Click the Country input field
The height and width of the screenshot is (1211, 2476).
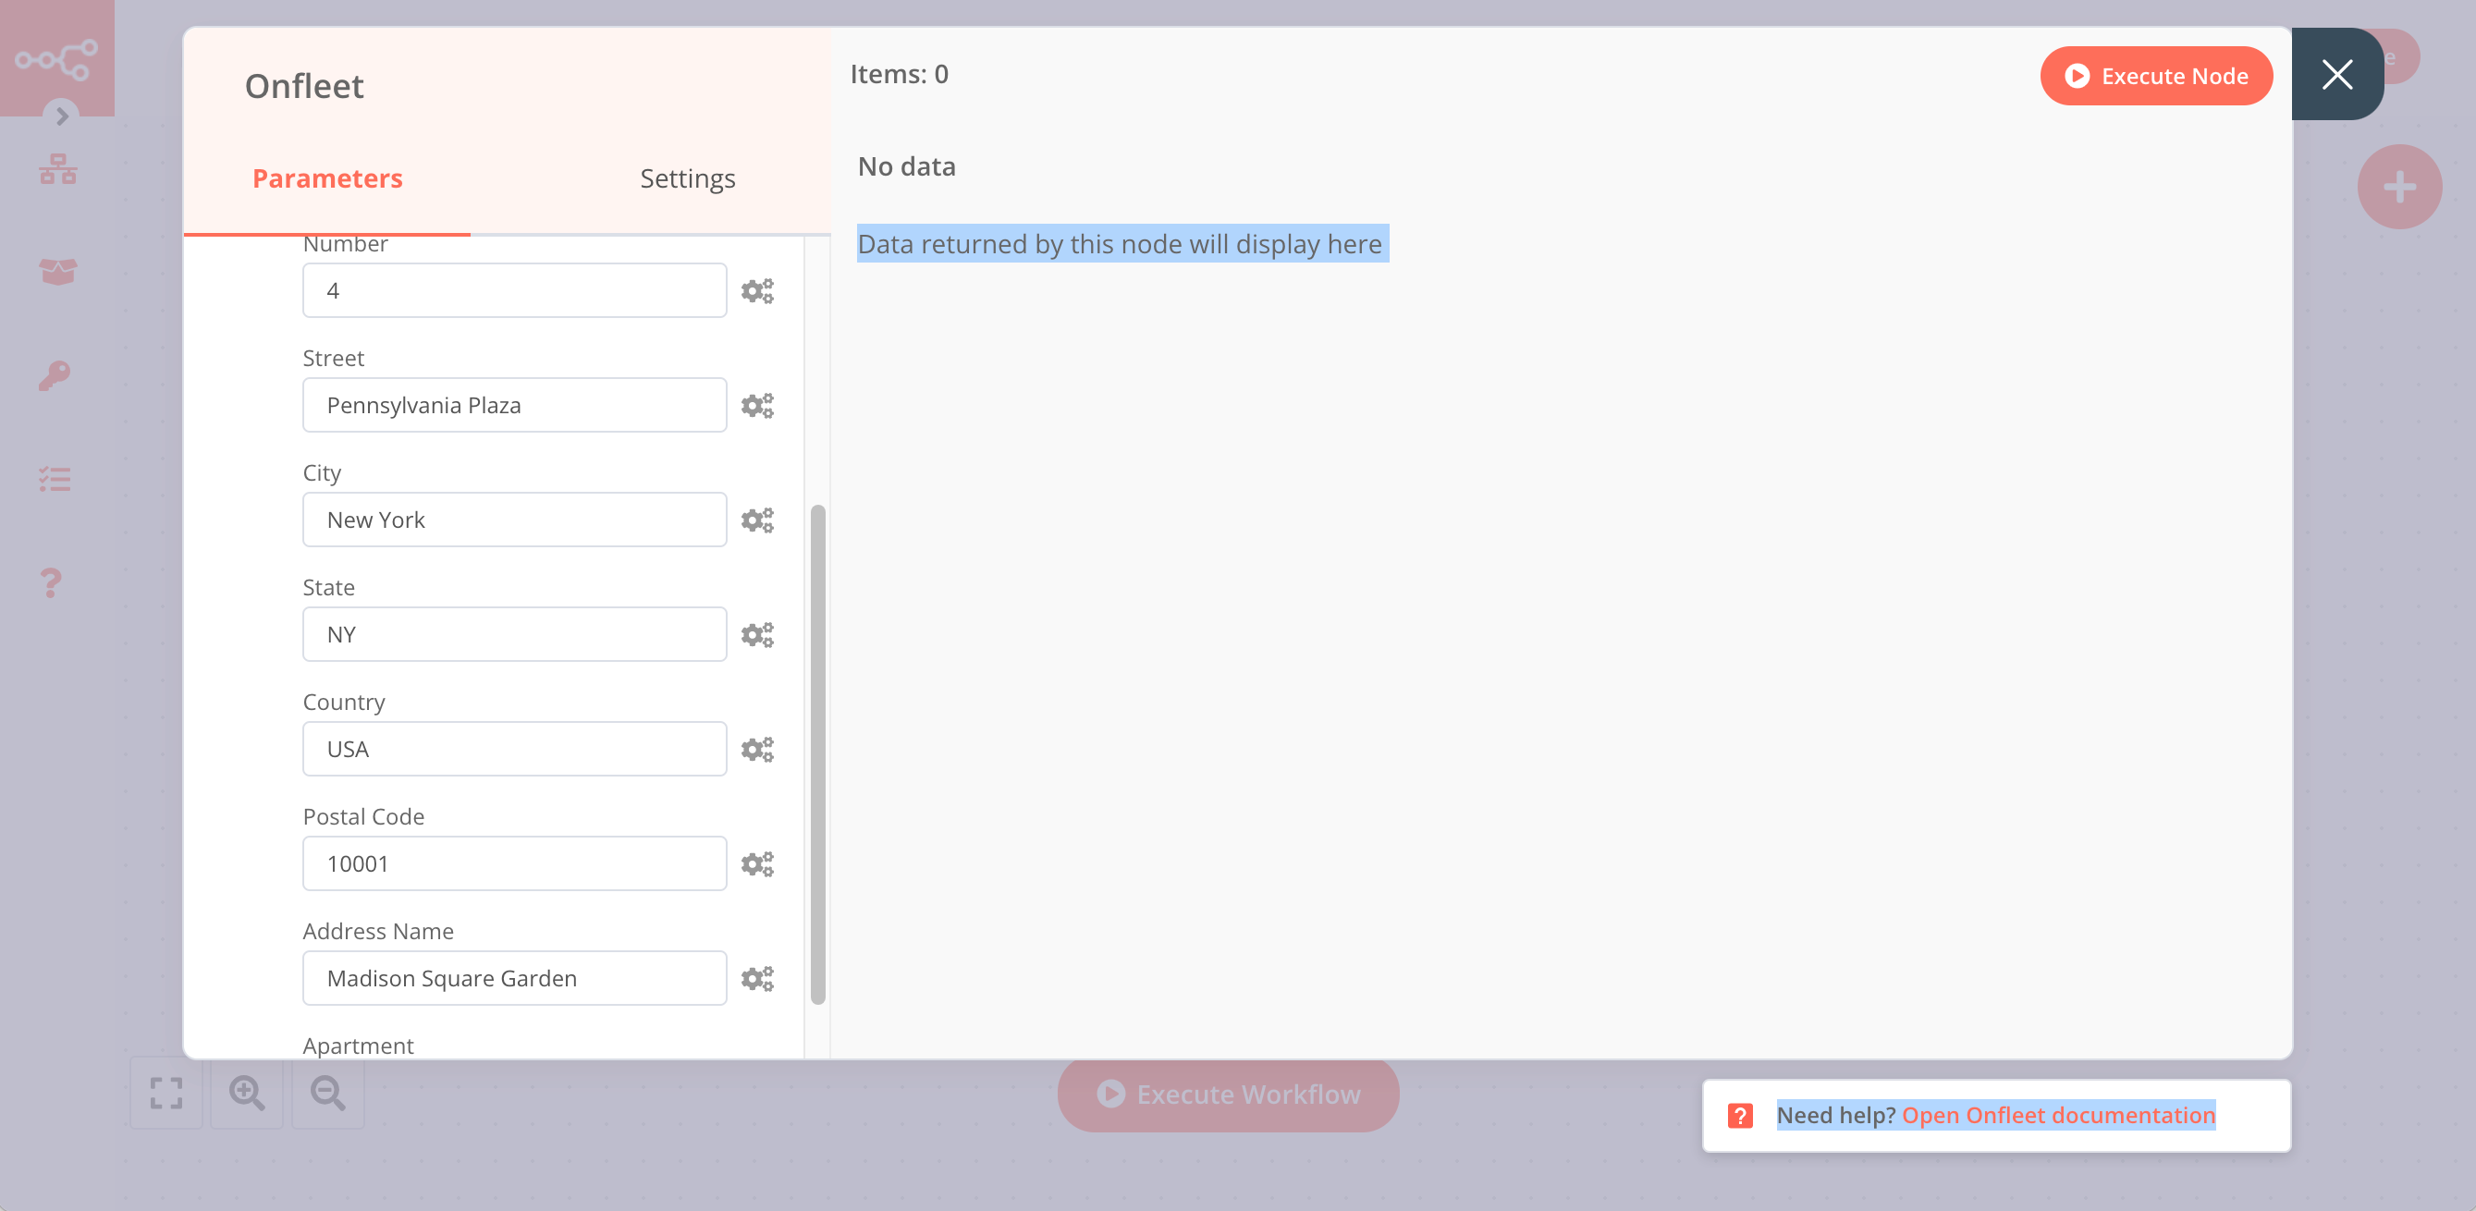514,749
